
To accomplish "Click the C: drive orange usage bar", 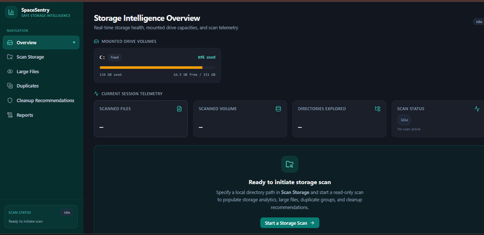I will pyautogui.click(x=151, y=68).
